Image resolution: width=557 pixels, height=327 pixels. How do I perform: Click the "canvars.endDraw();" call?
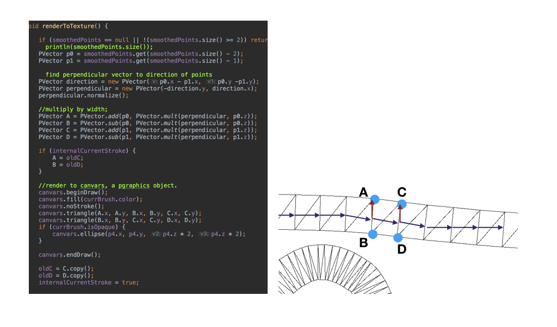(x=70, y=255)
